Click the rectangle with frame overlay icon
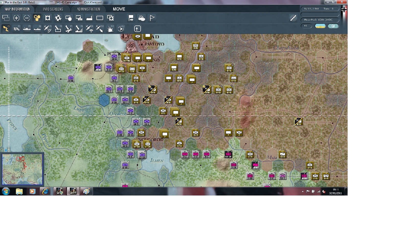Screen dimensions: 409x230 (x=110, y=18)
